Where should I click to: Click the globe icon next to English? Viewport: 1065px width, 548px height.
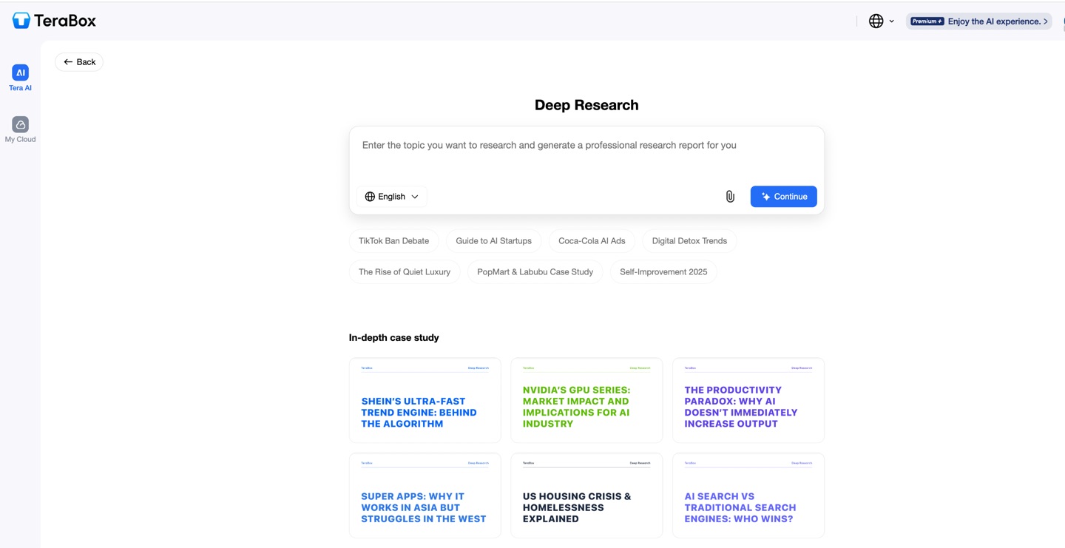370,196
